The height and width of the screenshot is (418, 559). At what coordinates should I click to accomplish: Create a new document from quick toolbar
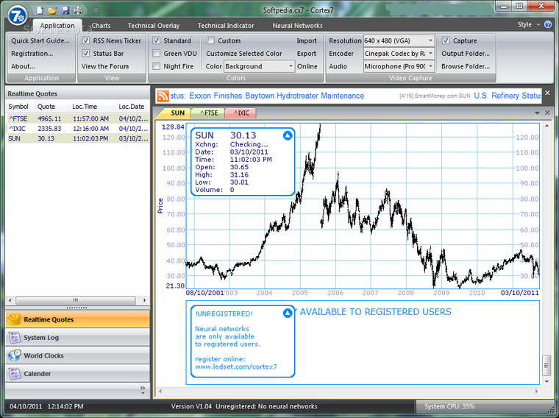(40, 10)
